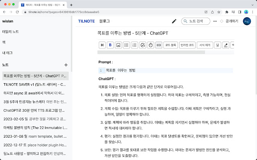Click the Prompt : label text
The width and height of the screenshot is (257, 160).
tap(106, 62)
